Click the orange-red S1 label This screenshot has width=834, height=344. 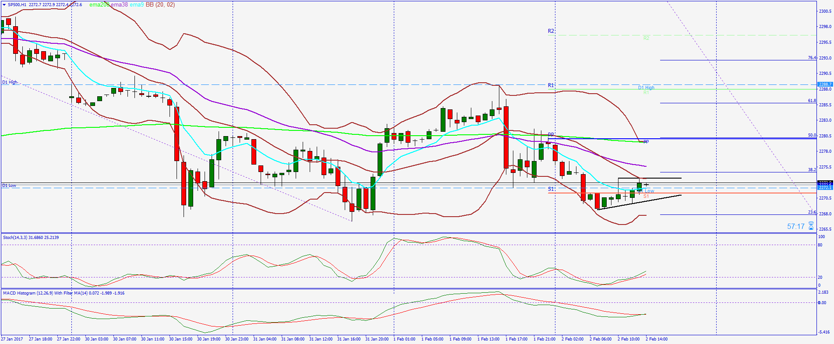[646, 196]
